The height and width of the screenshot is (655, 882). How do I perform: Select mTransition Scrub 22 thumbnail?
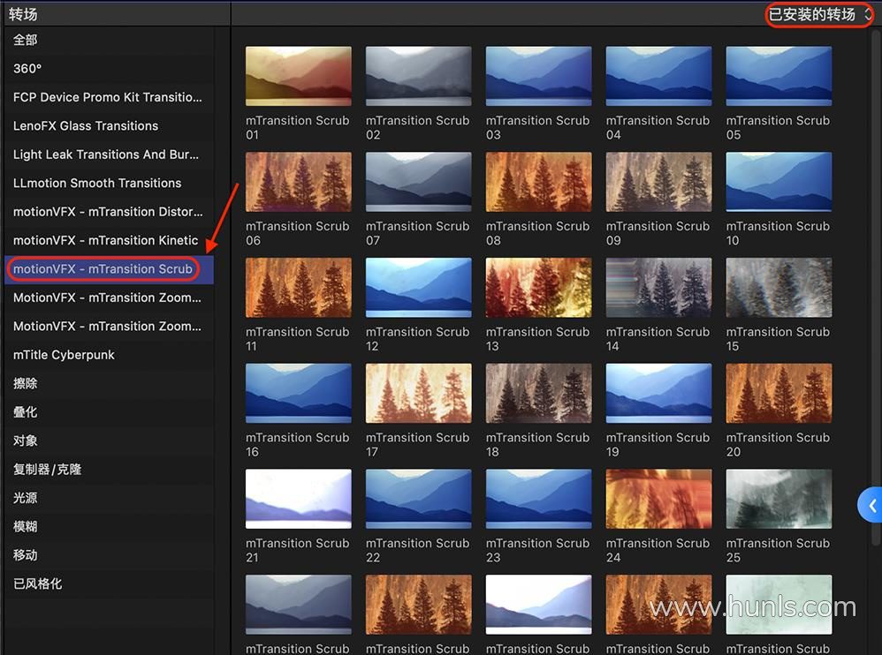coord(419,499)
